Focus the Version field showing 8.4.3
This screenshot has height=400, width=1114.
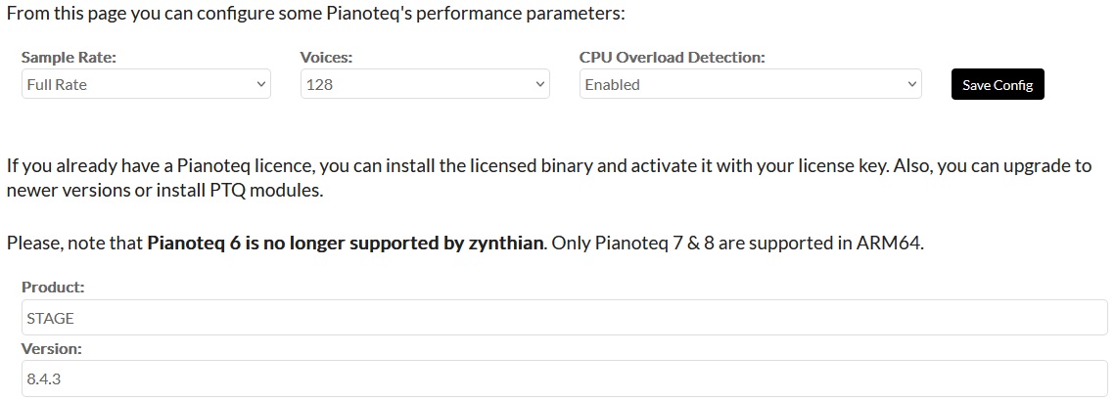[565, 378]
